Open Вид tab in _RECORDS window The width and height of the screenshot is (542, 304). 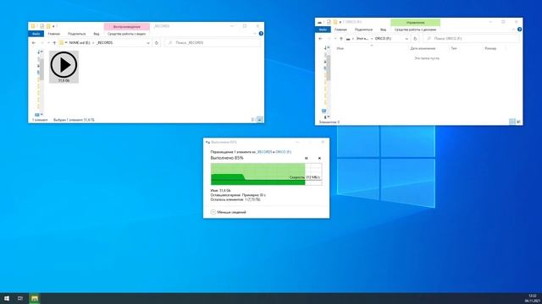tap(97, 34)
